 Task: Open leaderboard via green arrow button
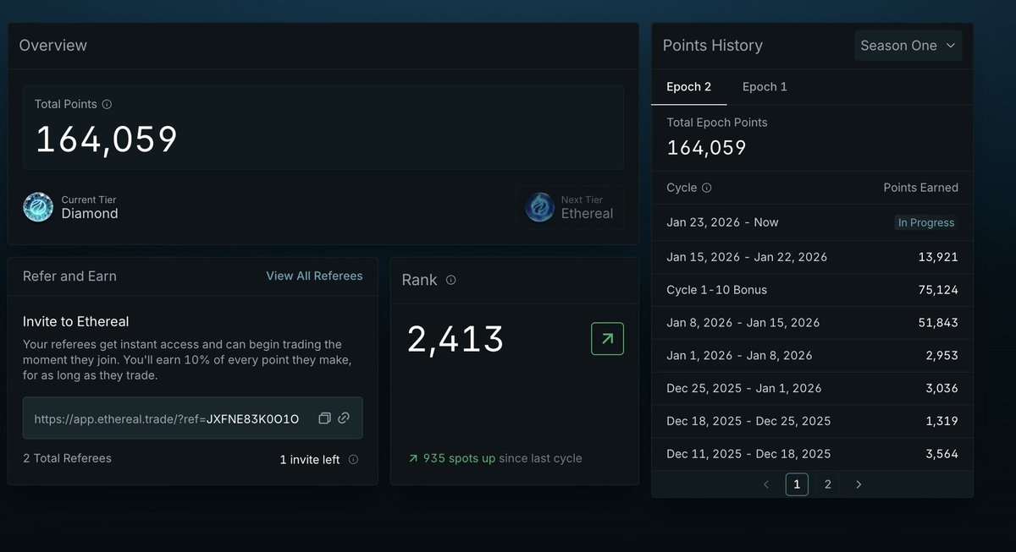click(x=607, y=338)
